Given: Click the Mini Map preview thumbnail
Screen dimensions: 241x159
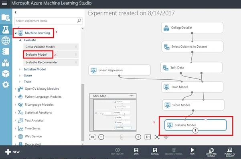Looking at the screenshot, I should [x=115, y=115].
